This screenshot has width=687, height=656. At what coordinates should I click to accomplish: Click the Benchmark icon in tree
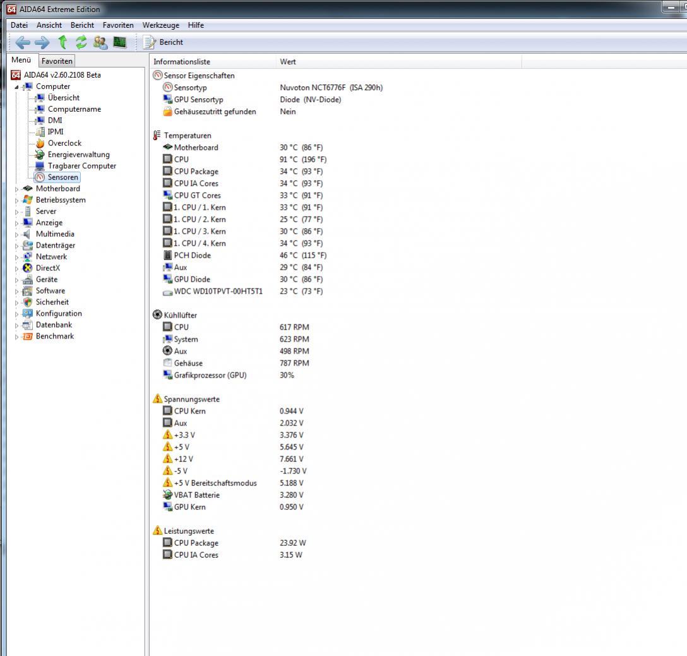pos(28,337)
